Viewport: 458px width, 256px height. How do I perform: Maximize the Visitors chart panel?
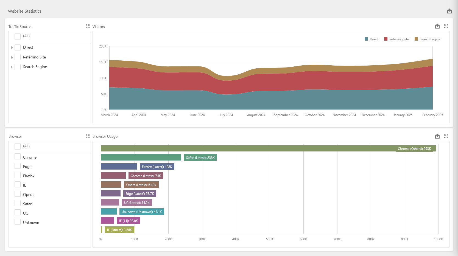[x=446, y=26]
